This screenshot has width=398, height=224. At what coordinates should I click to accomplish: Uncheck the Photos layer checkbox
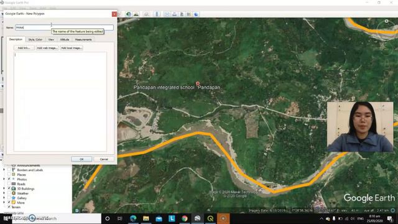(9, 179)
